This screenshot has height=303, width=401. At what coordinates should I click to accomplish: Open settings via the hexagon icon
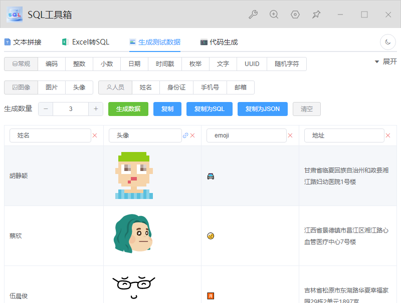point(295,14)
